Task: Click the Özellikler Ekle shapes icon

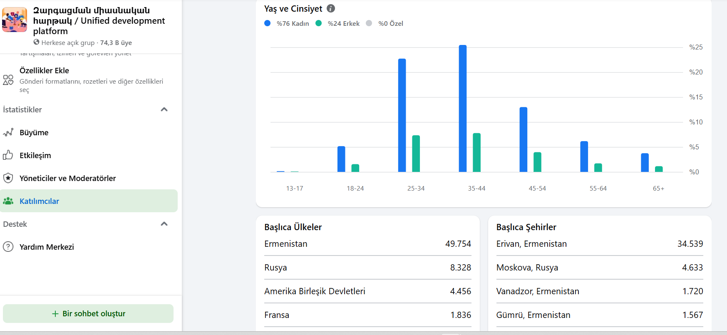Action: pos(8,80)
